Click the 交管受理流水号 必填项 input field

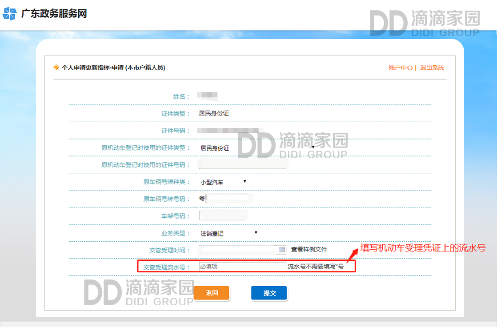[242, 267]
